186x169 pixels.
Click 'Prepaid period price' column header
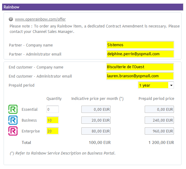click(x=156, y=99)
